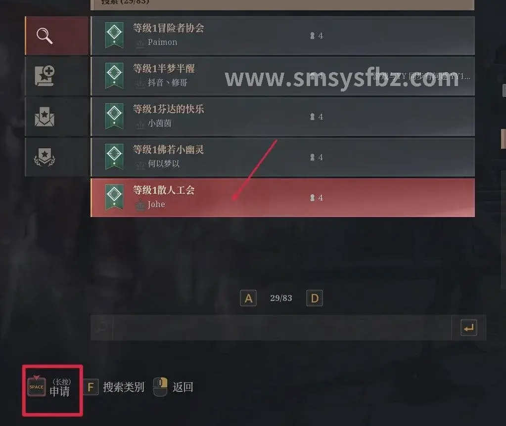Pick the 等级1佛若小幽灵 guild entry
Image resolution: width=506 pixels, height=426 pixels.
coord(283,157)
